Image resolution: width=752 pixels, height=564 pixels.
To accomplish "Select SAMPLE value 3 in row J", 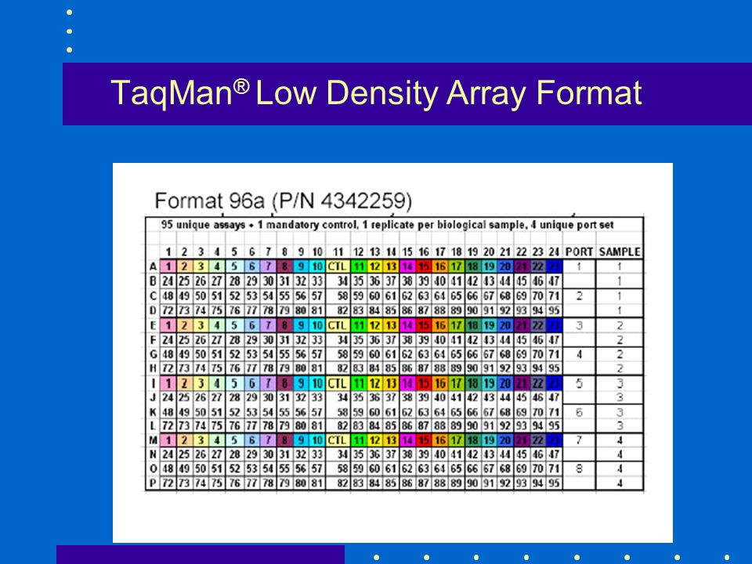I will tap(619, 398).
